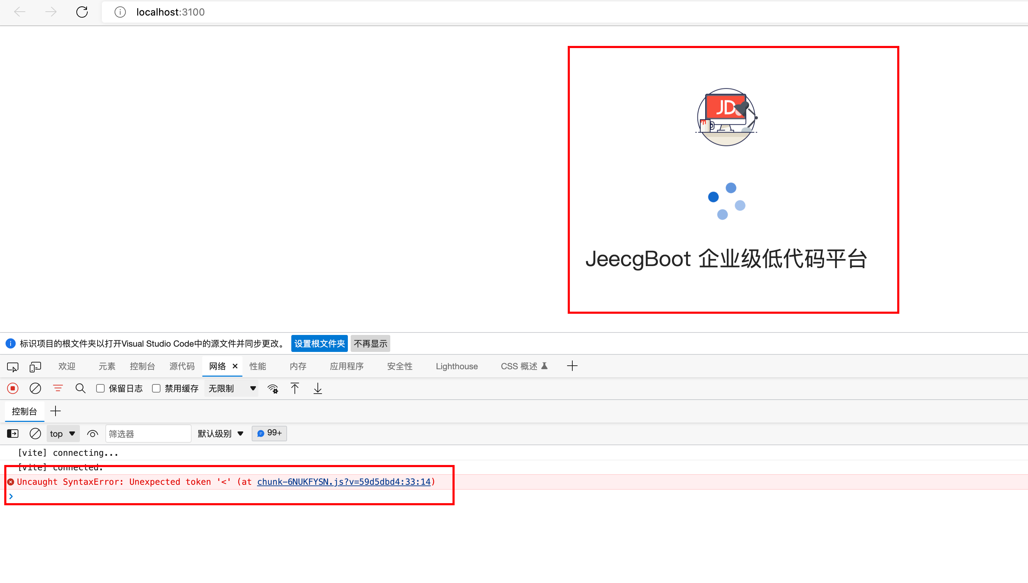Open the top context dropdown
The width and height of the screenshot is (1028, 583).
tap(63, 434)
